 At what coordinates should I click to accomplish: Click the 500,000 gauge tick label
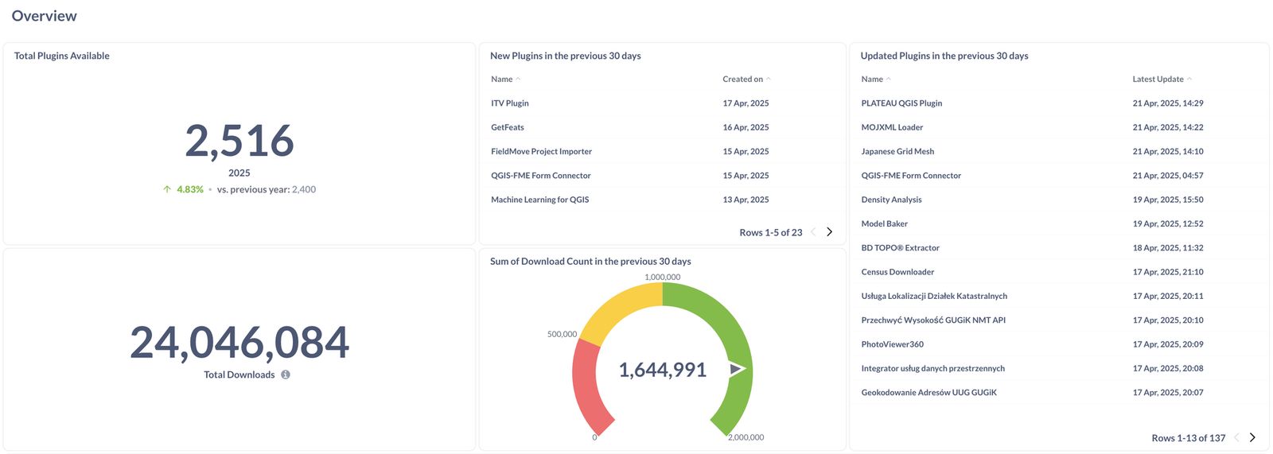pyautogui.click(x=562, y=334)
